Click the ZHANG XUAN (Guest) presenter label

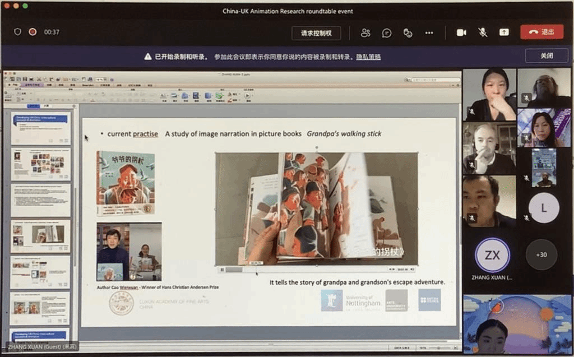click(x=43, y=347)
